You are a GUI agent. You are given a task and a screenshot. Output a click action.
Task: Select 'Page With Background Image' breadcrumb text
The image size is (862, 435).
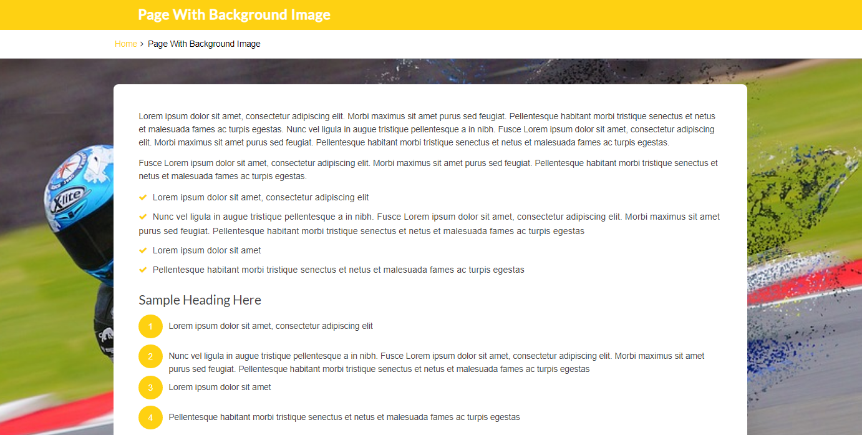coord(204,44)
